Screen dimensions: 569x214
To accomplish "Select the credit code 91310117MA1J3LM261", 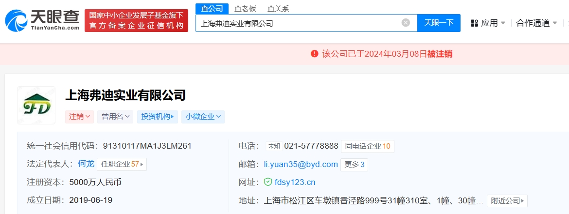I will coord(147,146).
